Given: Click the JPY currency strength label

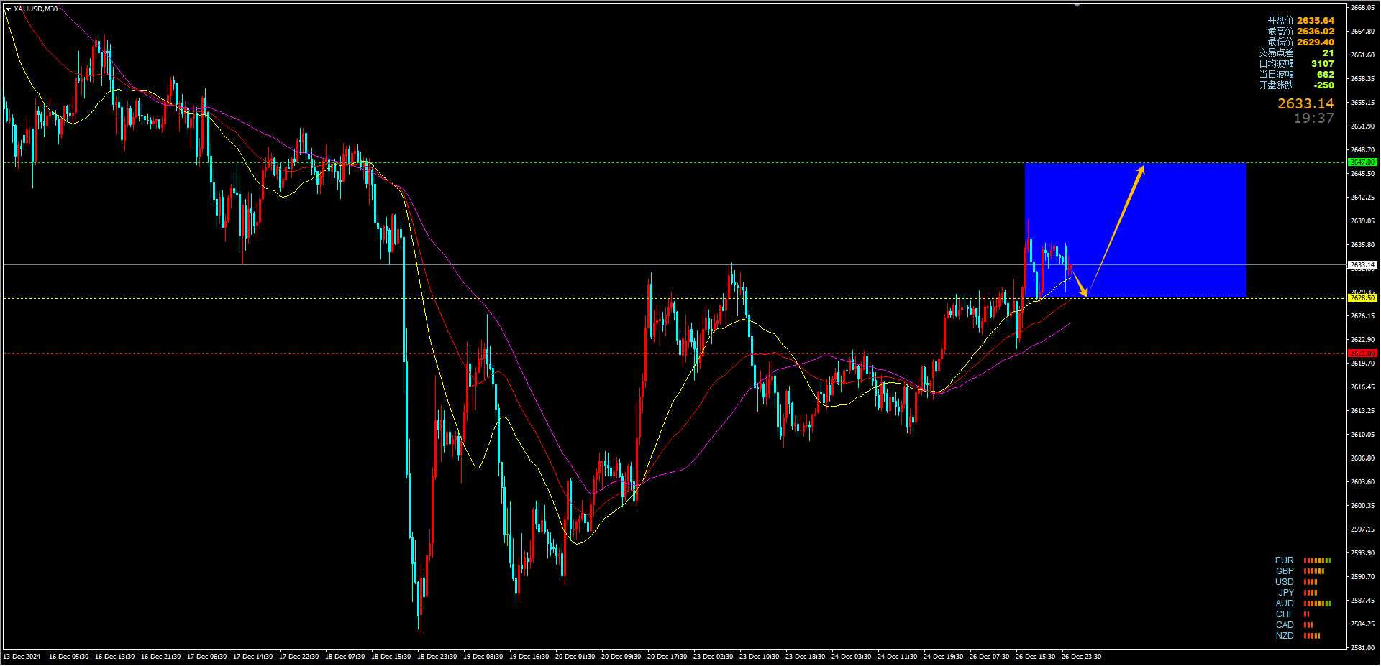Looking at the screenshot, I should tap(1285, 593).
